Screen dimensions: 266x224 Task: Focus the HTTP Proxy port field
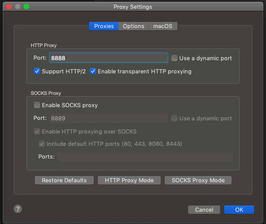point(109,58)
